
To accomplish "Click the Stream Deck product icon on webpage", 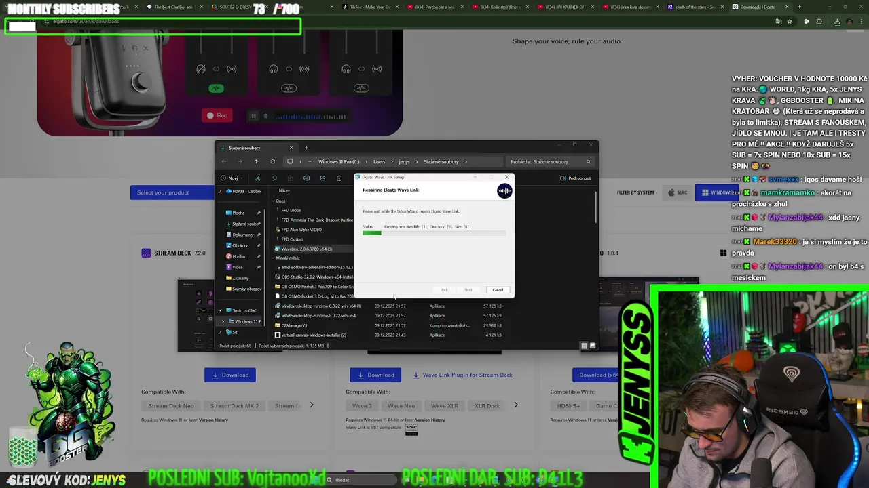I will (146, 253).
